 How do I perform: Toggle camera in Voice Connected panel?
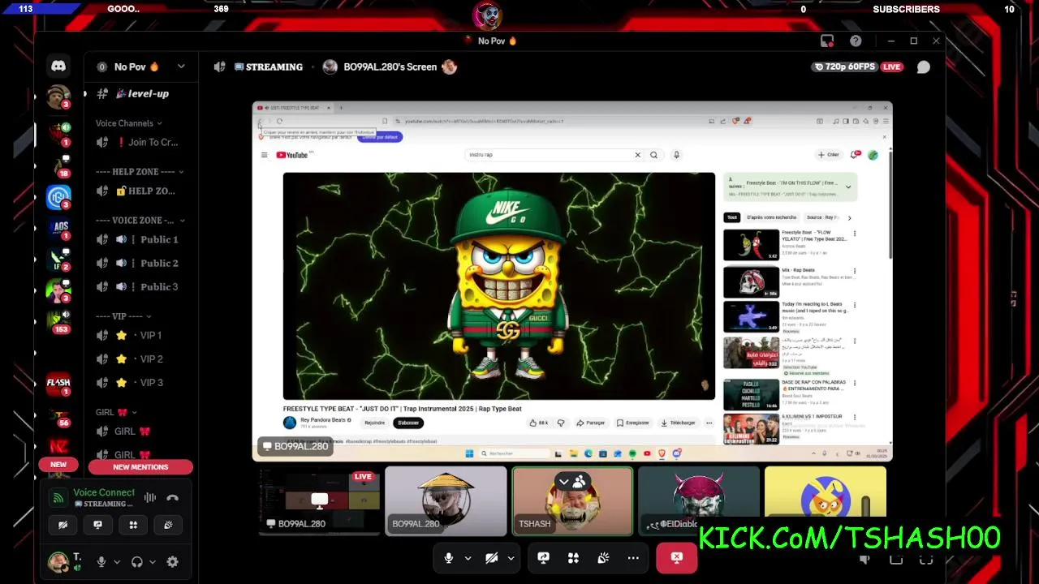tap(63, 525)
